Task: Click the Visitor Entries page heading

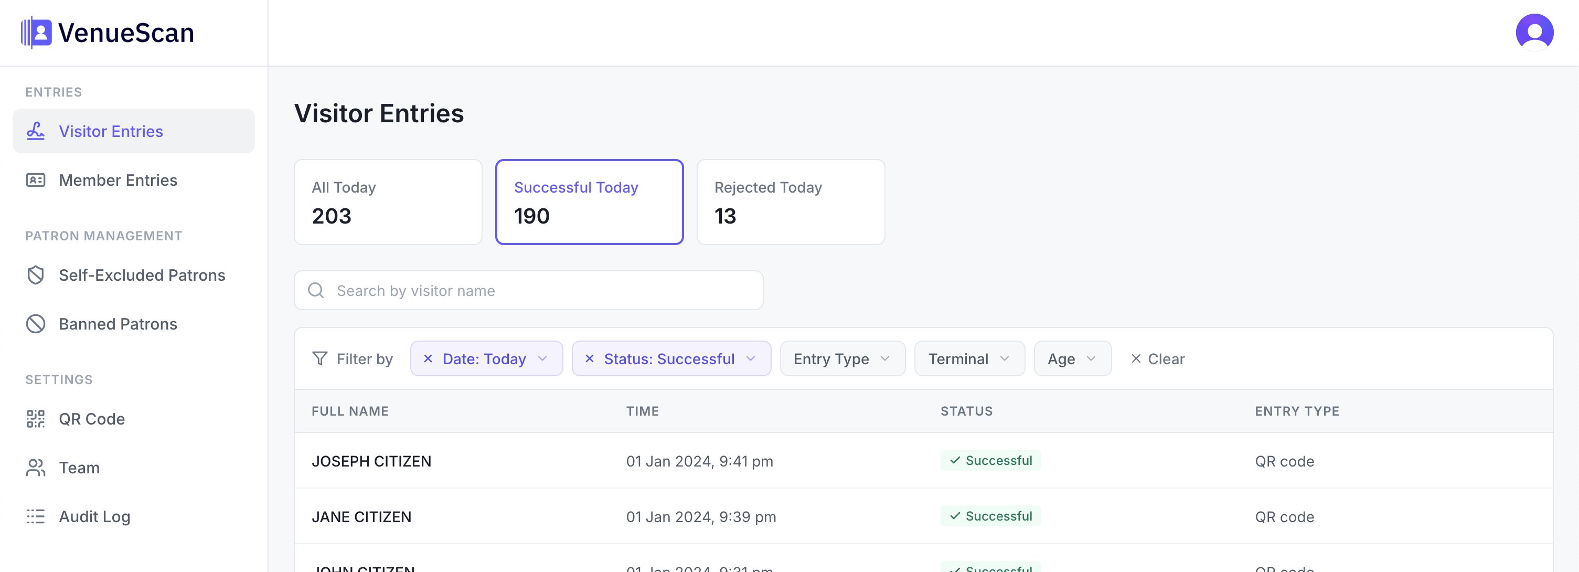Action: pyautogui.click(x=379, y=113)
